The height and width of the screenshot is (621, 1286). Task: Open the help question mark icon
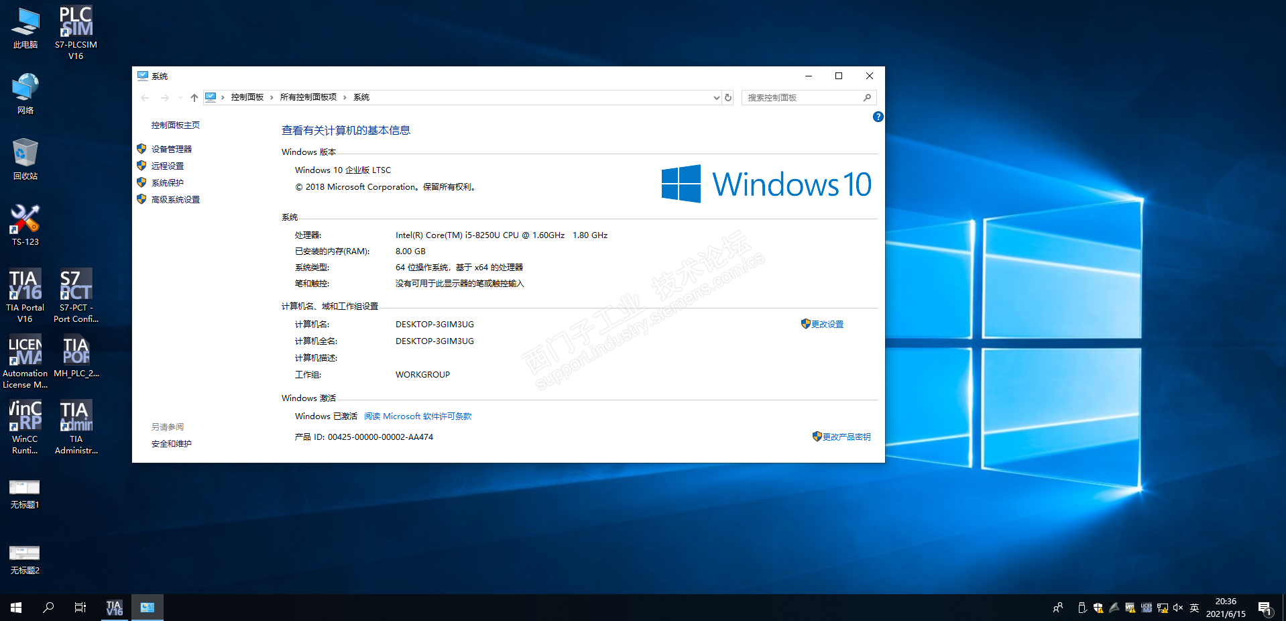[x=878, y=117]
